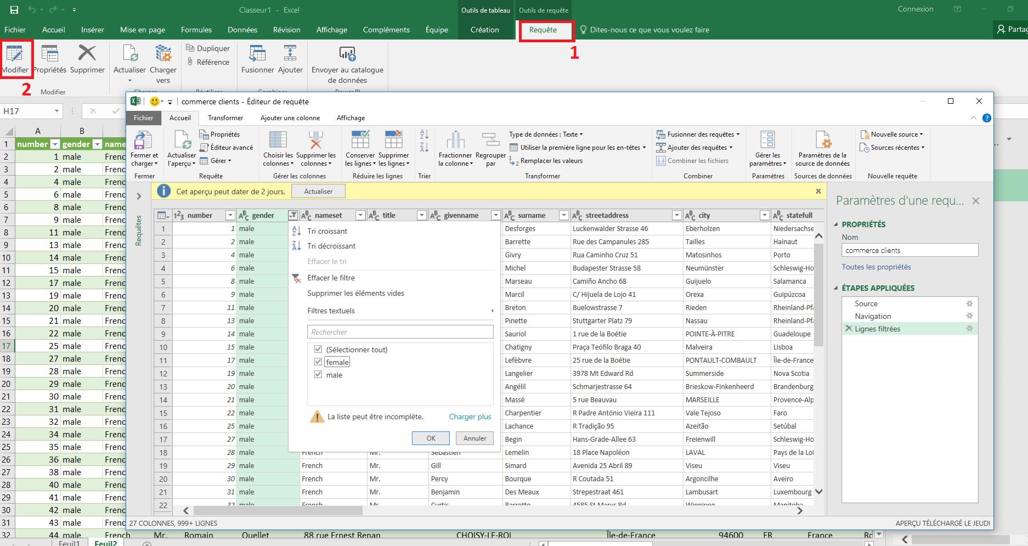Click OK in the filter popup

[431, 438]
